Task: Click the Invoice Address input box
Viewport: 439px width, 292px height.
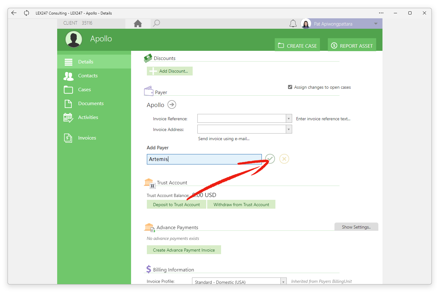Action: [242, 129]
